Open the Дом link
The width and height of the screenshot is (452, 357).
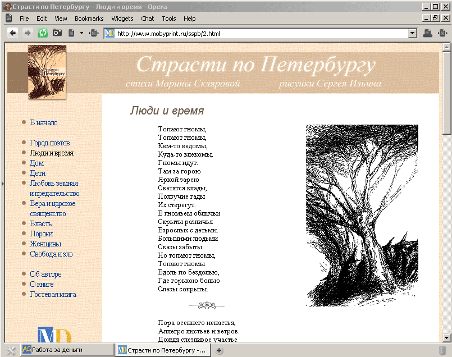coord(37,163)
